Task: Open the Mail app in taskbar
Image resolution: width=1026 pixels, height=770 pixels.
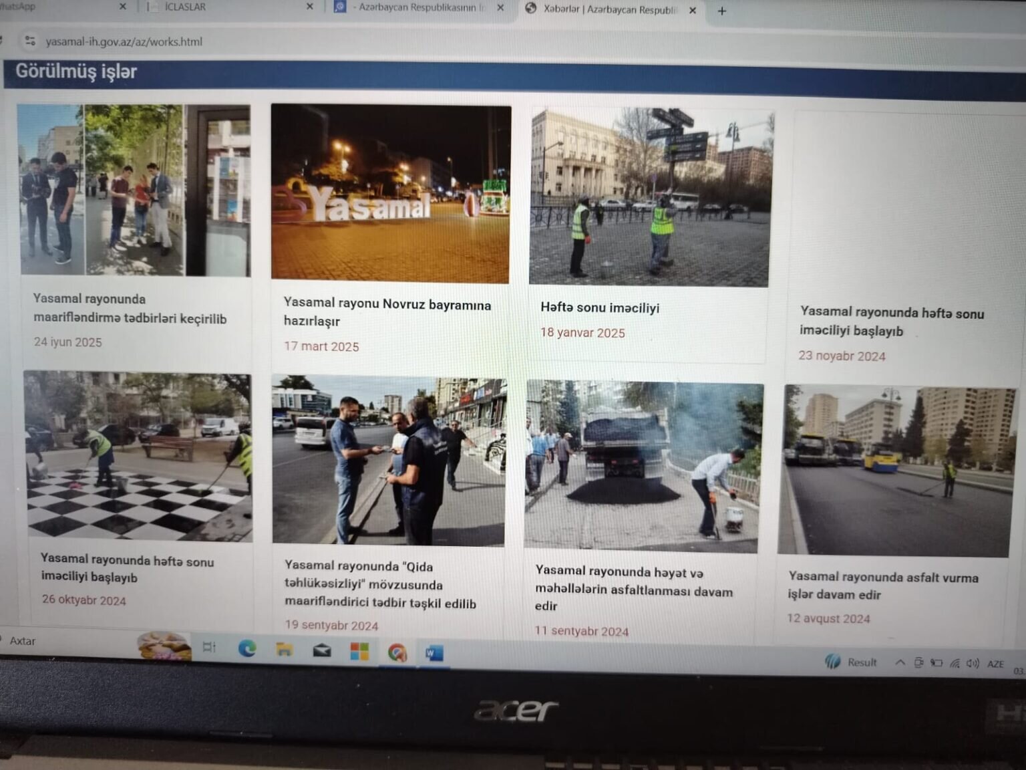Action: [322, 650]
